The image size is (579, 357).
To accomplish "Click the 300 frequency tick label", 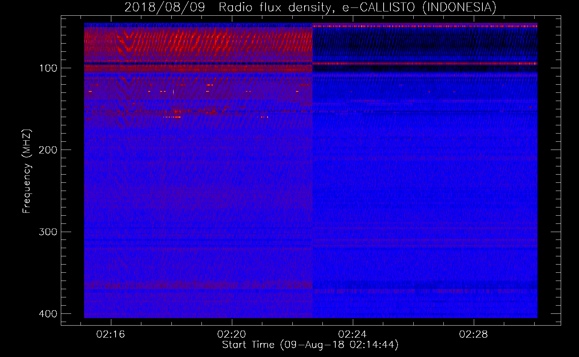I will click(x=48, y=232).
